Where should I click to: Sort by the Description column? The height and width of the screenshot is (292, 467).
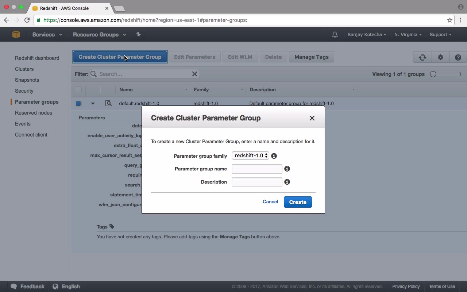click(301, 89)
